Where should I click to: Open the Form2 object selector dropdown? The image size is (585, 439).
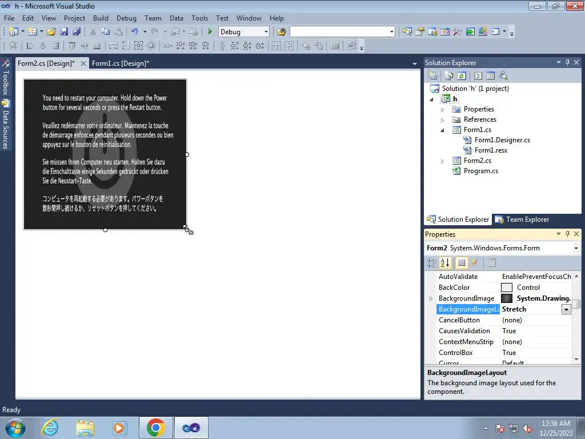576,248
